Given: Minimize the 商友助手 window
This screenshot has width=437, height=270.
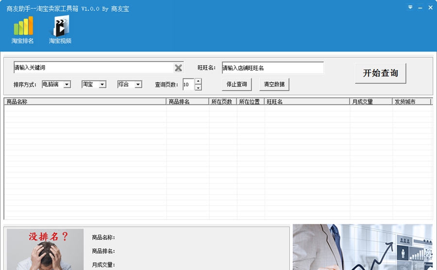Looking at the screenshot, I should click(420, 8).
